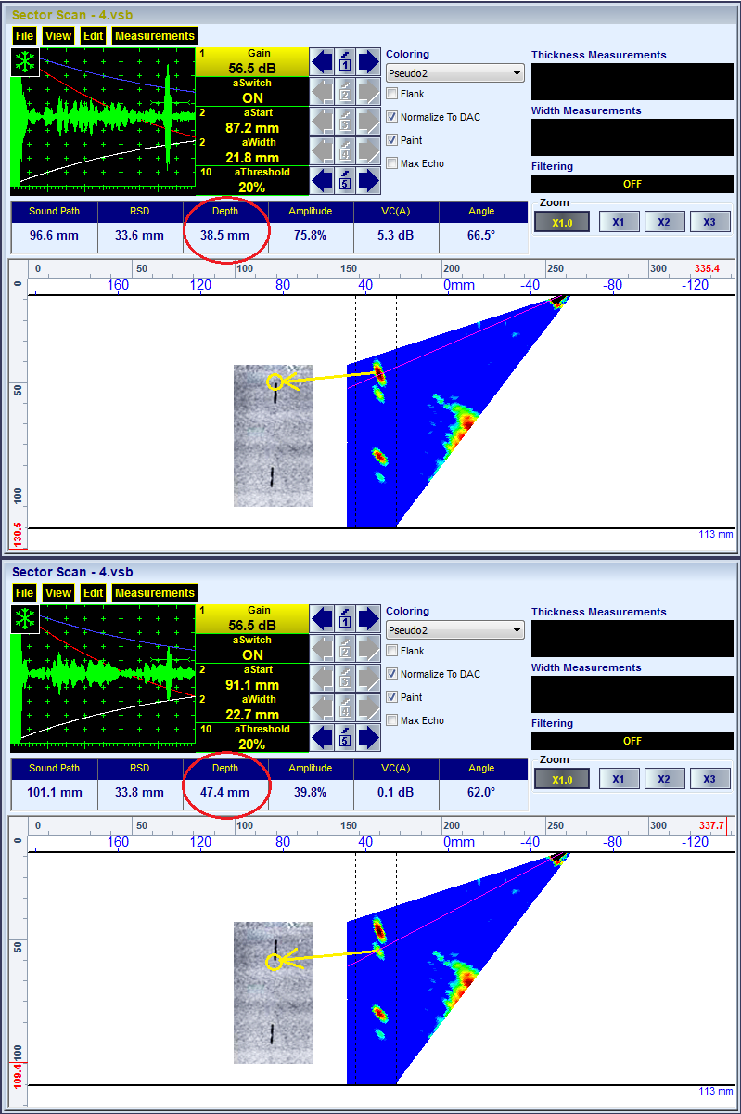Click Gain 56.5 dB field in upper window
The image size is (741, 1114).
coord(251,62)
